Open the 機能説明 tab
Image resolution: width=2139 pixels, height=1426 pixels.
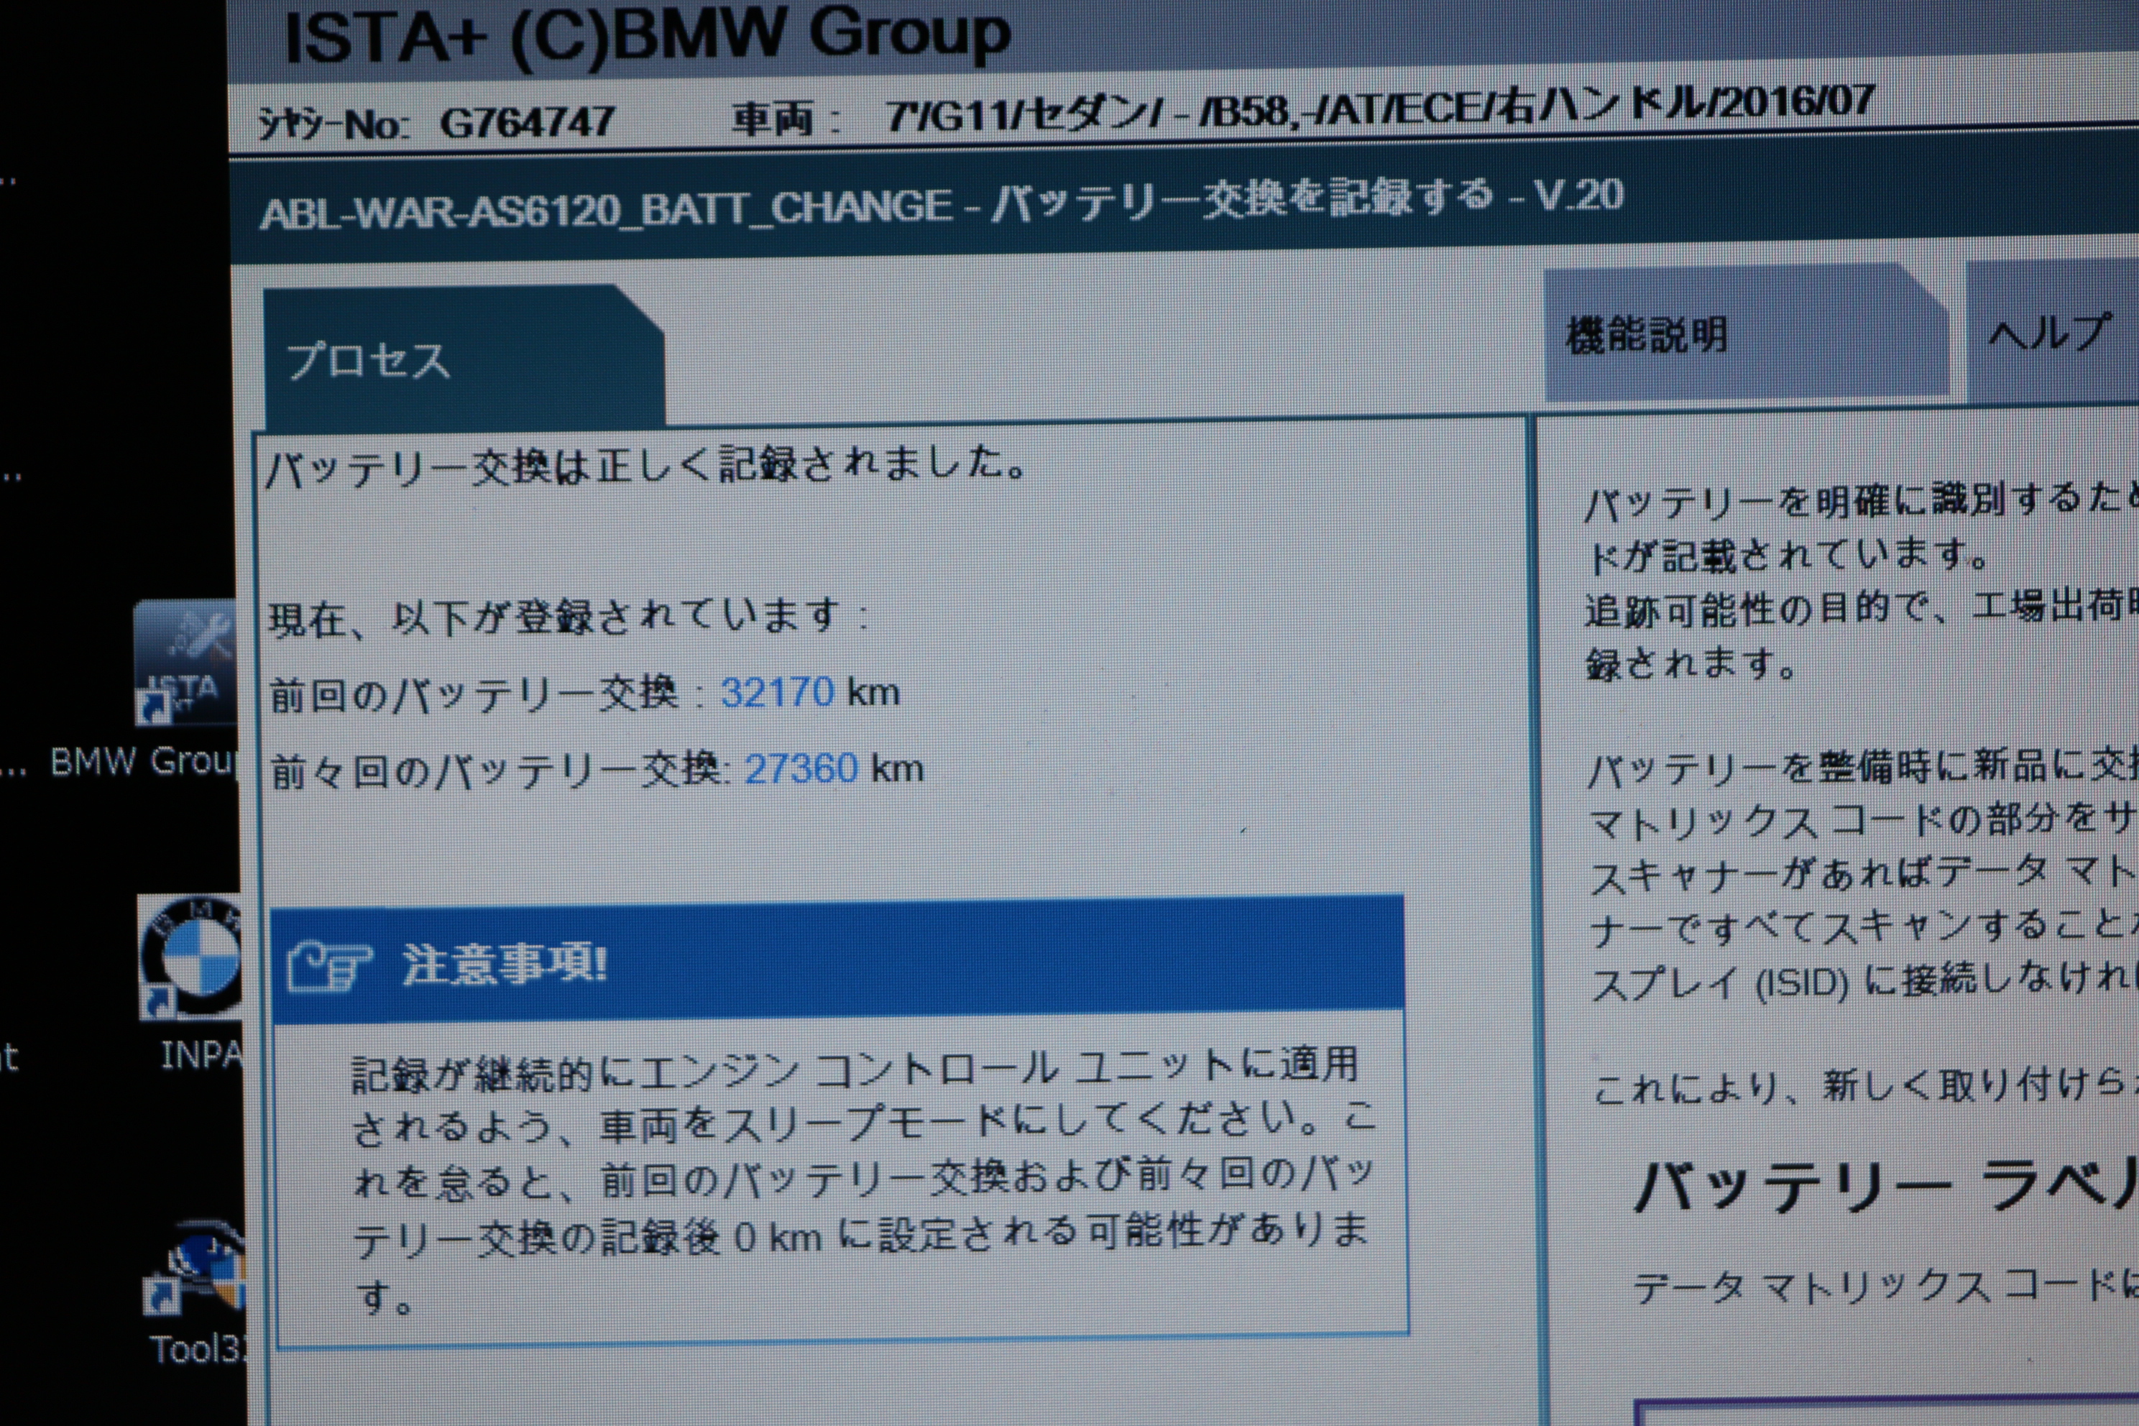[x=1746, y=333]
